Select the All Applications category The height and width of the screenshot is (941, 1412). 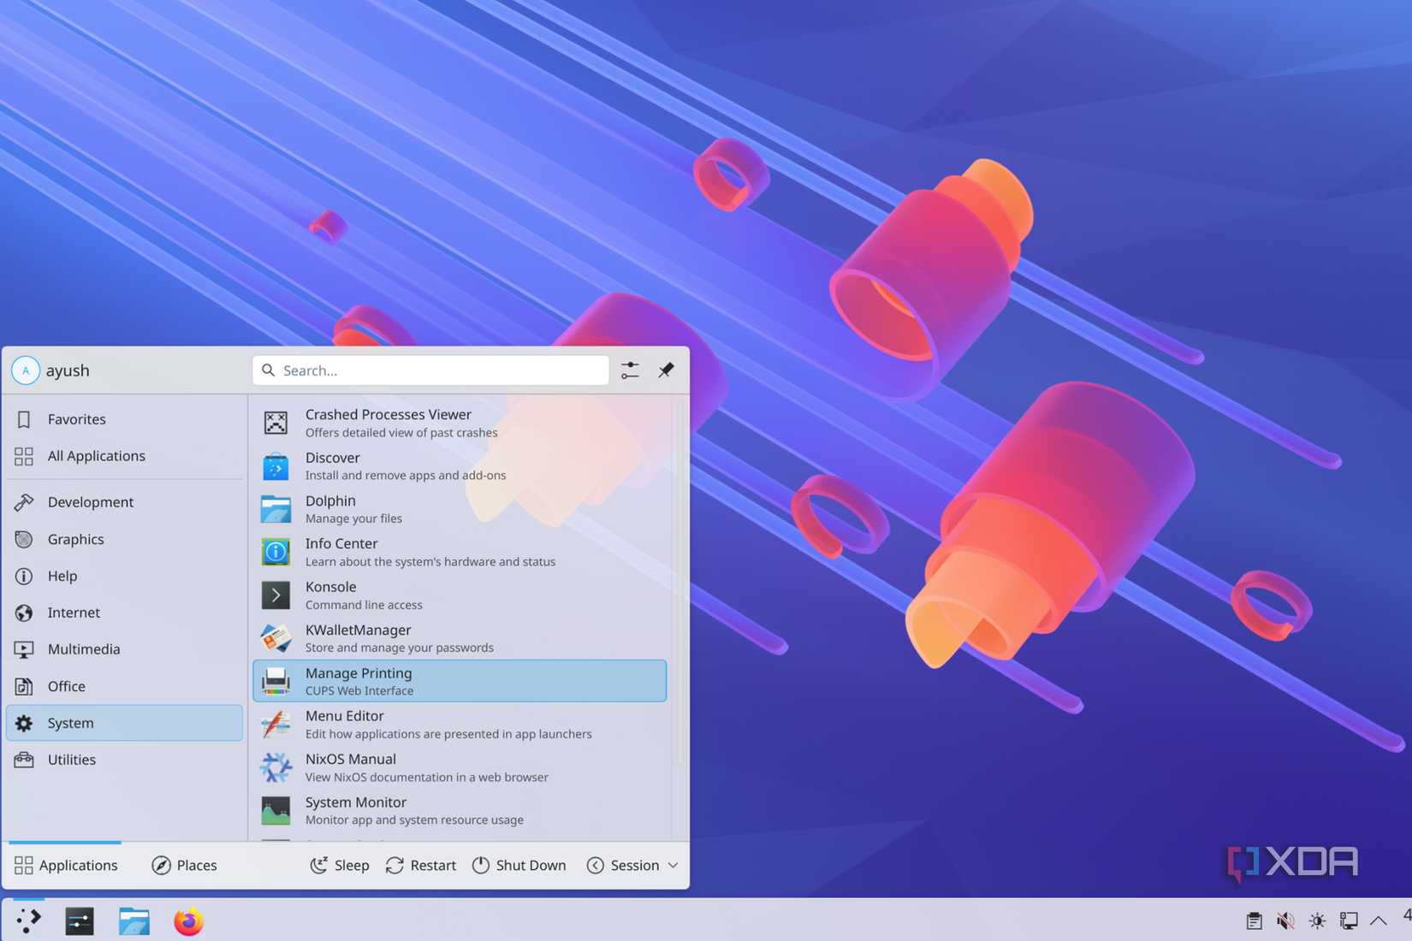[125, 456]
